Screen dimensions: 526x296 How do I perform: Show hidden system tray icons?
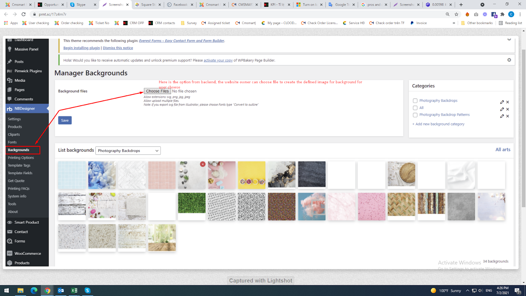tap(467, 290)
